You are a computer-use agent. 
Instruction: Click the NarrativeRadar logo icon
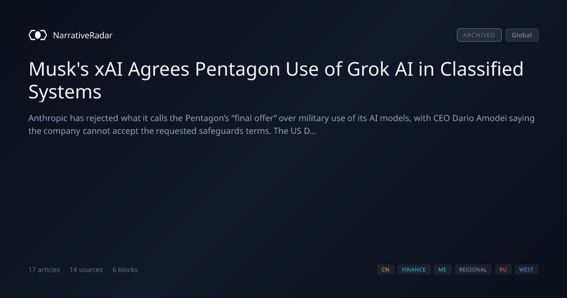[x=38, y=35]
